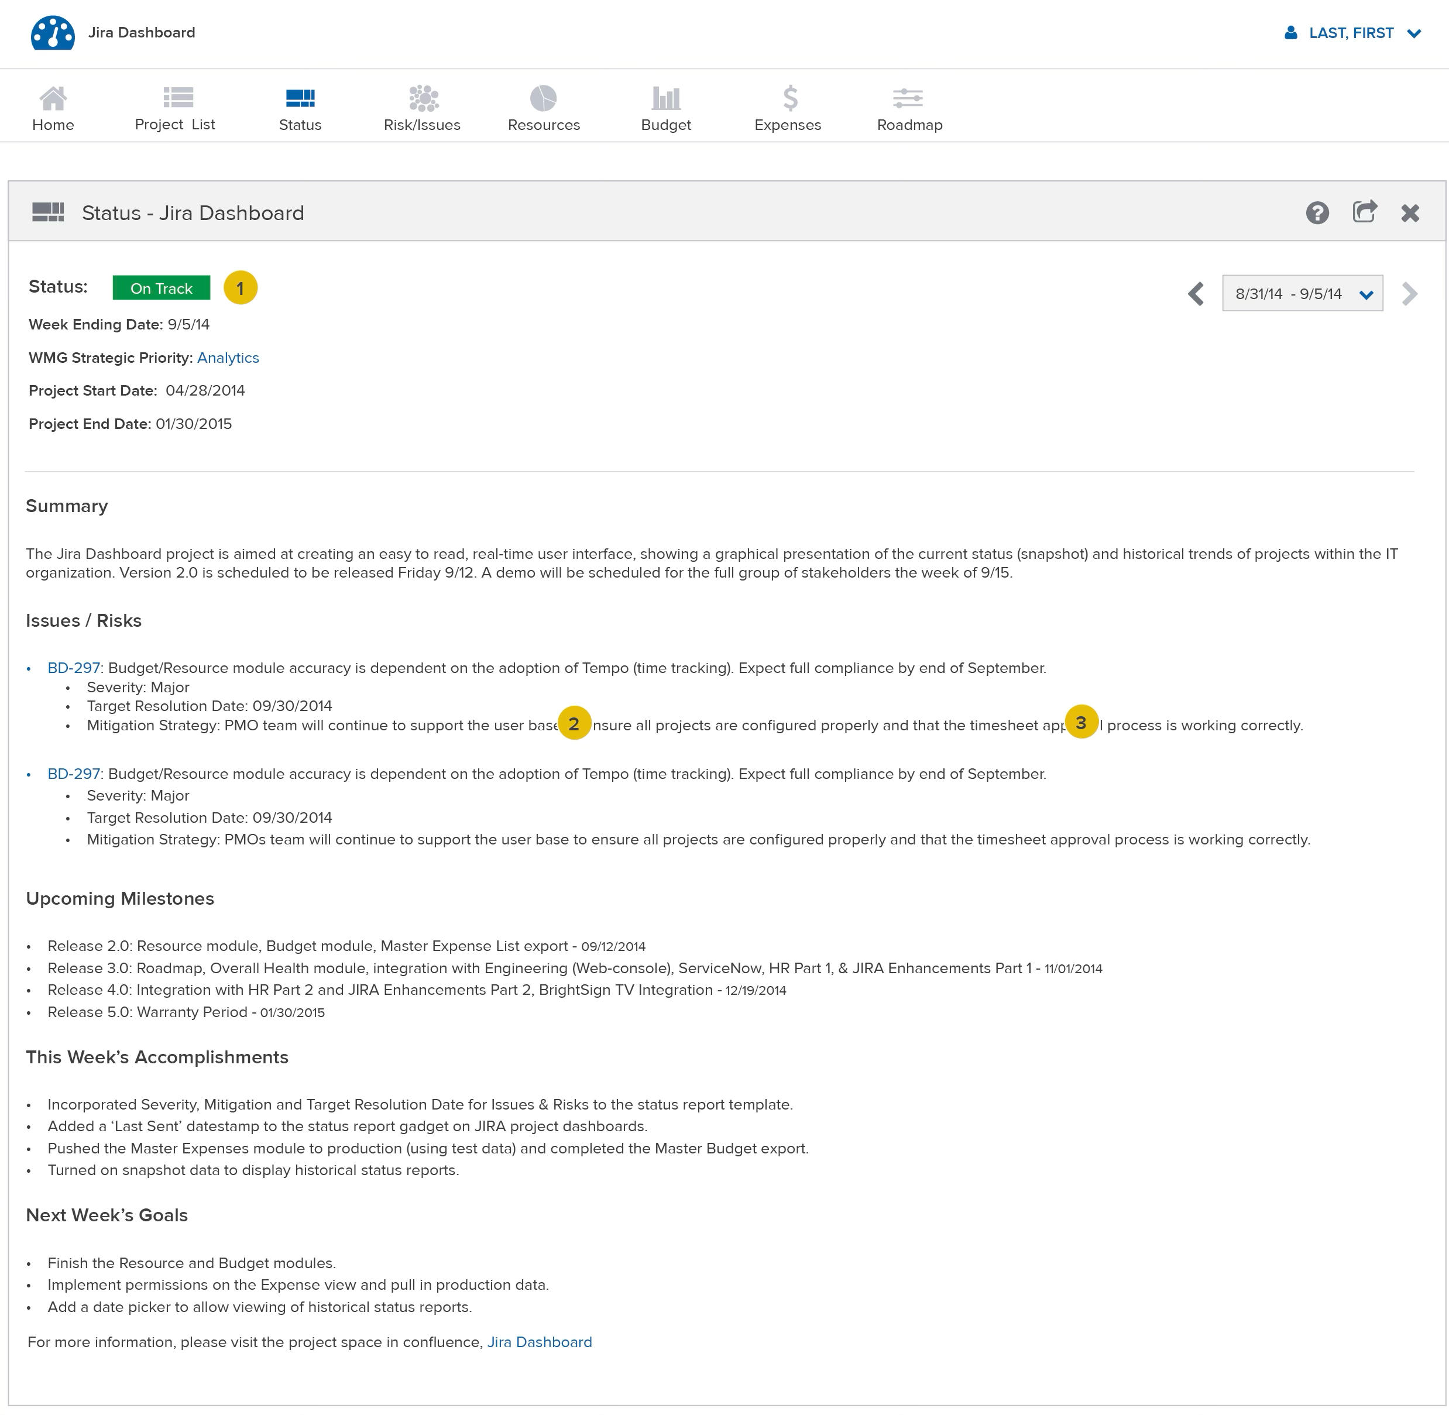Click the Jira Dashboard gauge logo
This screenshot has height=1415, width=1449.
(x=53, y=33)
